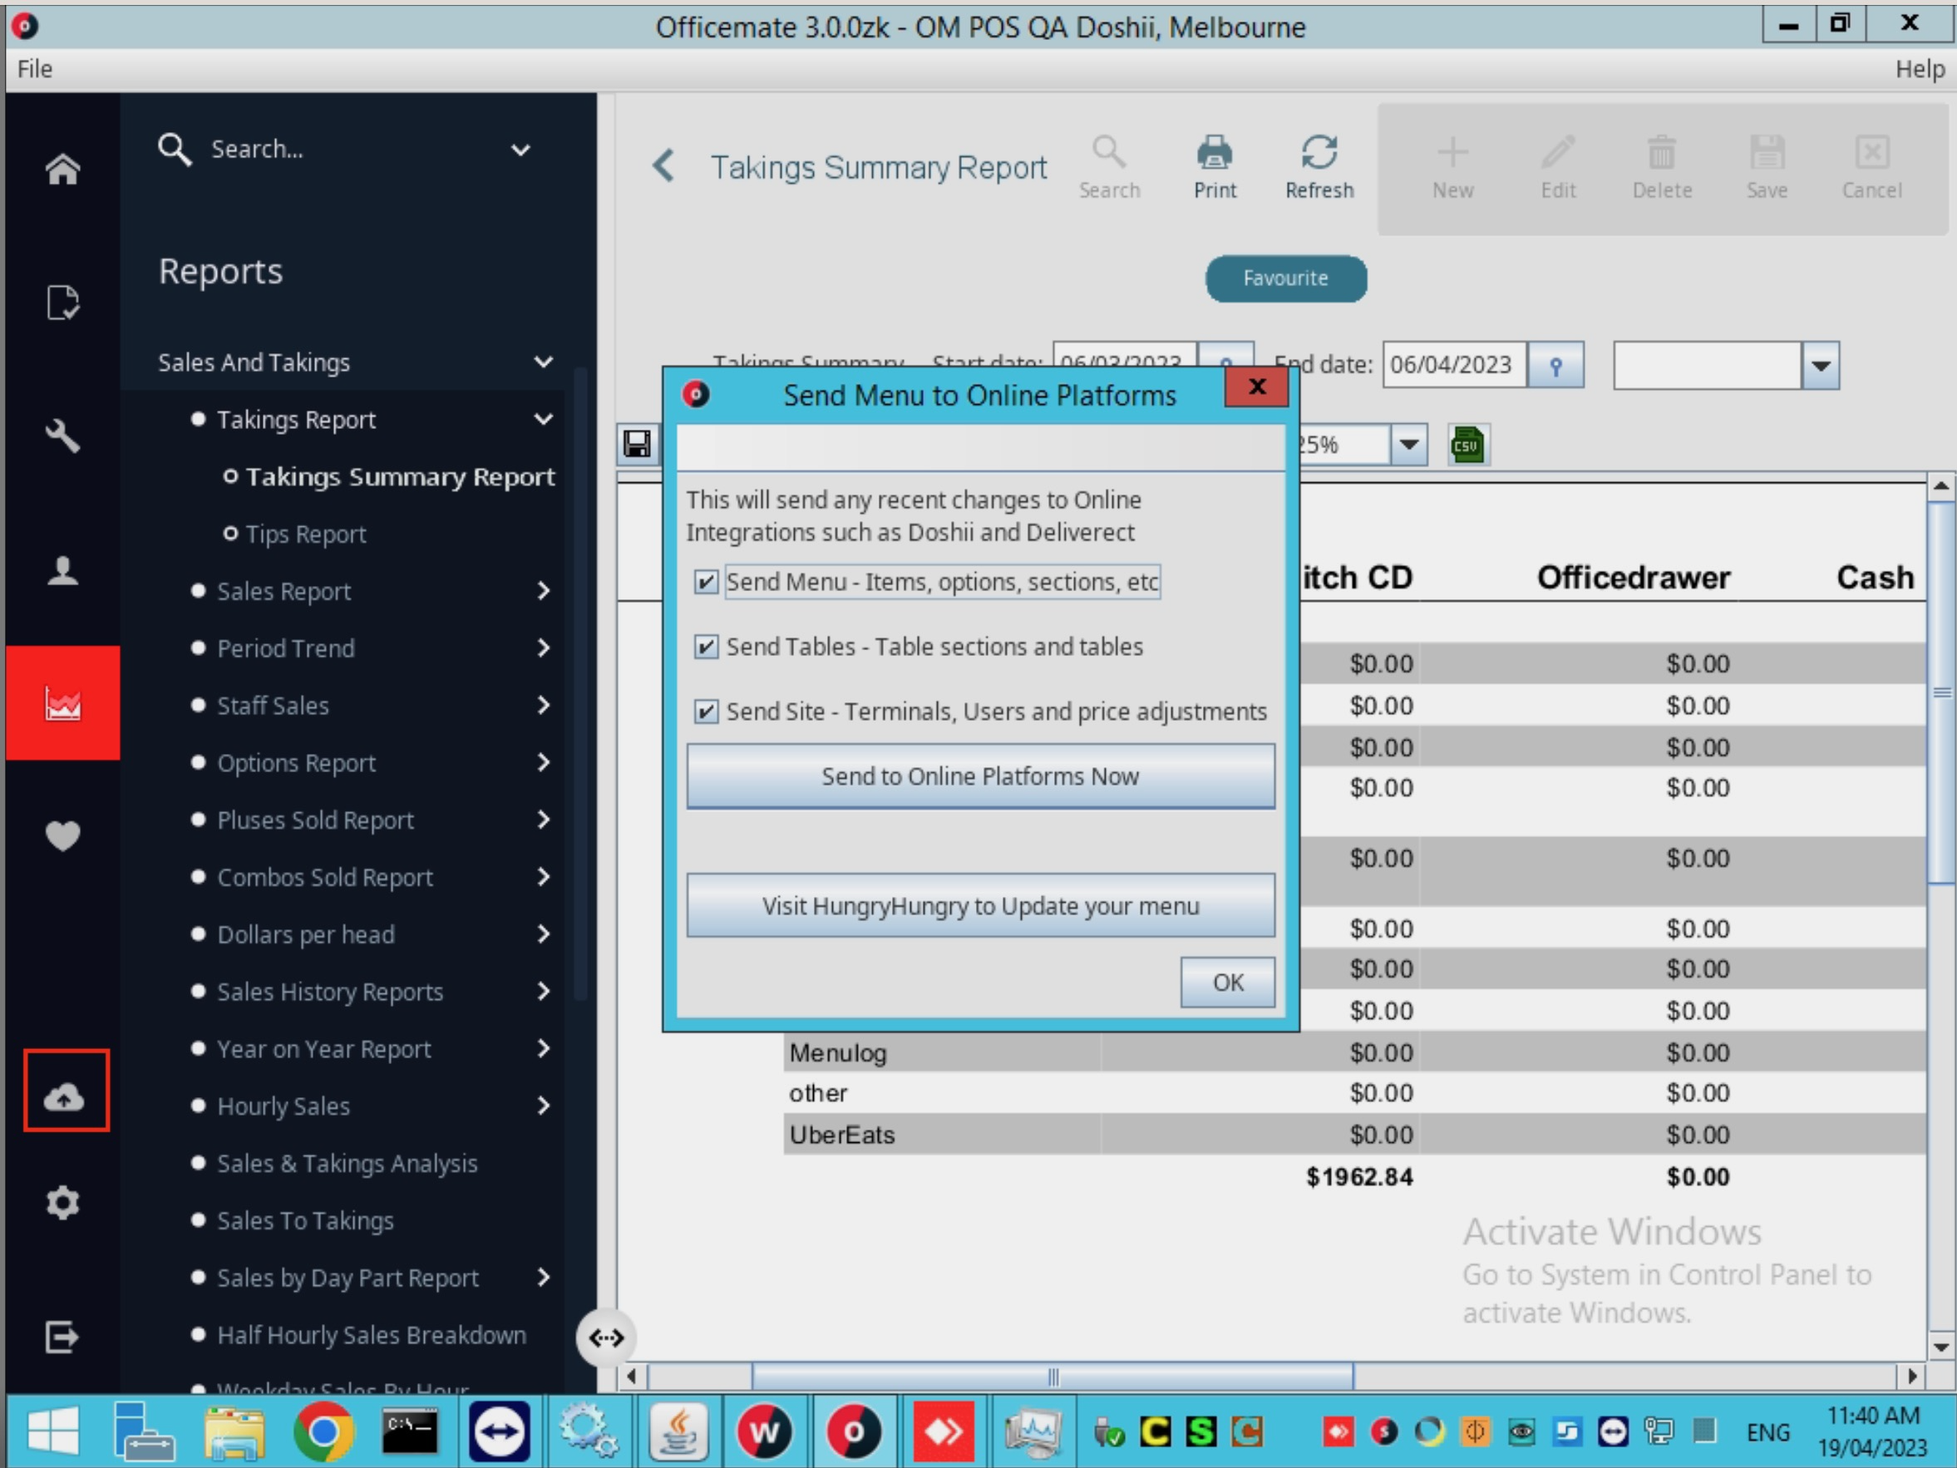This screenshot has width=1957, height=1468.
Task: Open the Help menu
Action: (x=1918, y=69)
